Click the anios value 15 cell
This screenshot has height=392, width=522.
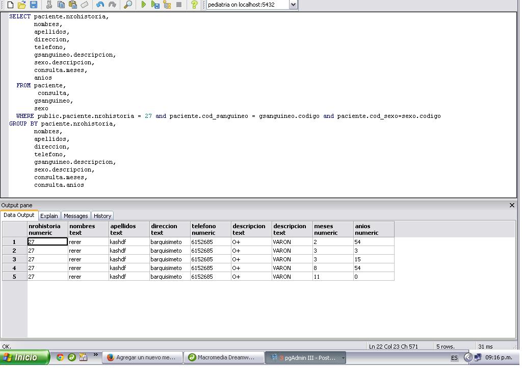374,259
